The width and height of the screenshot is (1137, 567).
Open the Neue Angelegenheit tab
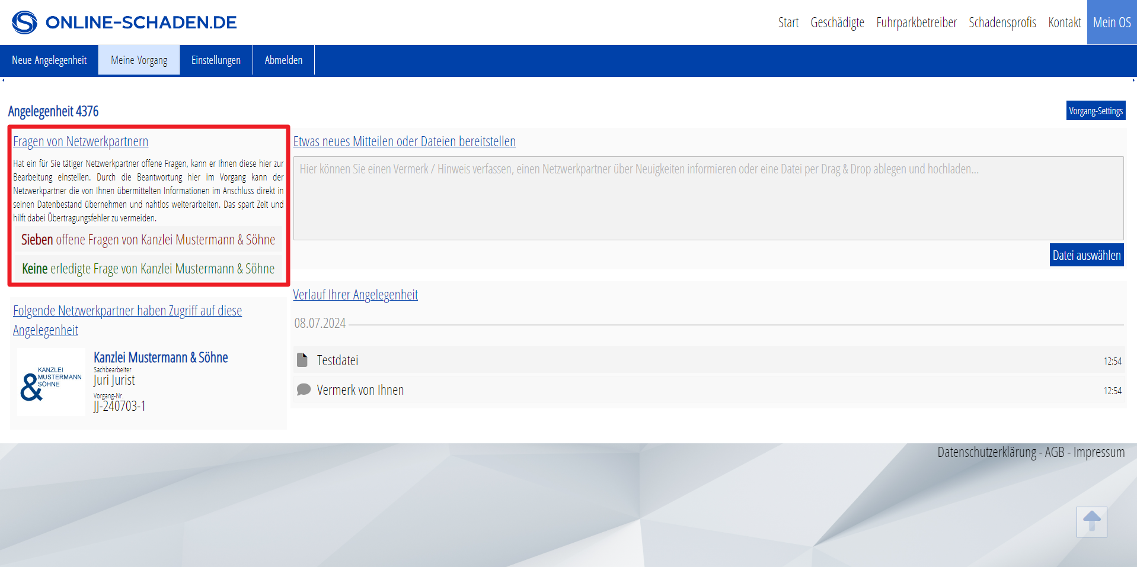(49, 60)
